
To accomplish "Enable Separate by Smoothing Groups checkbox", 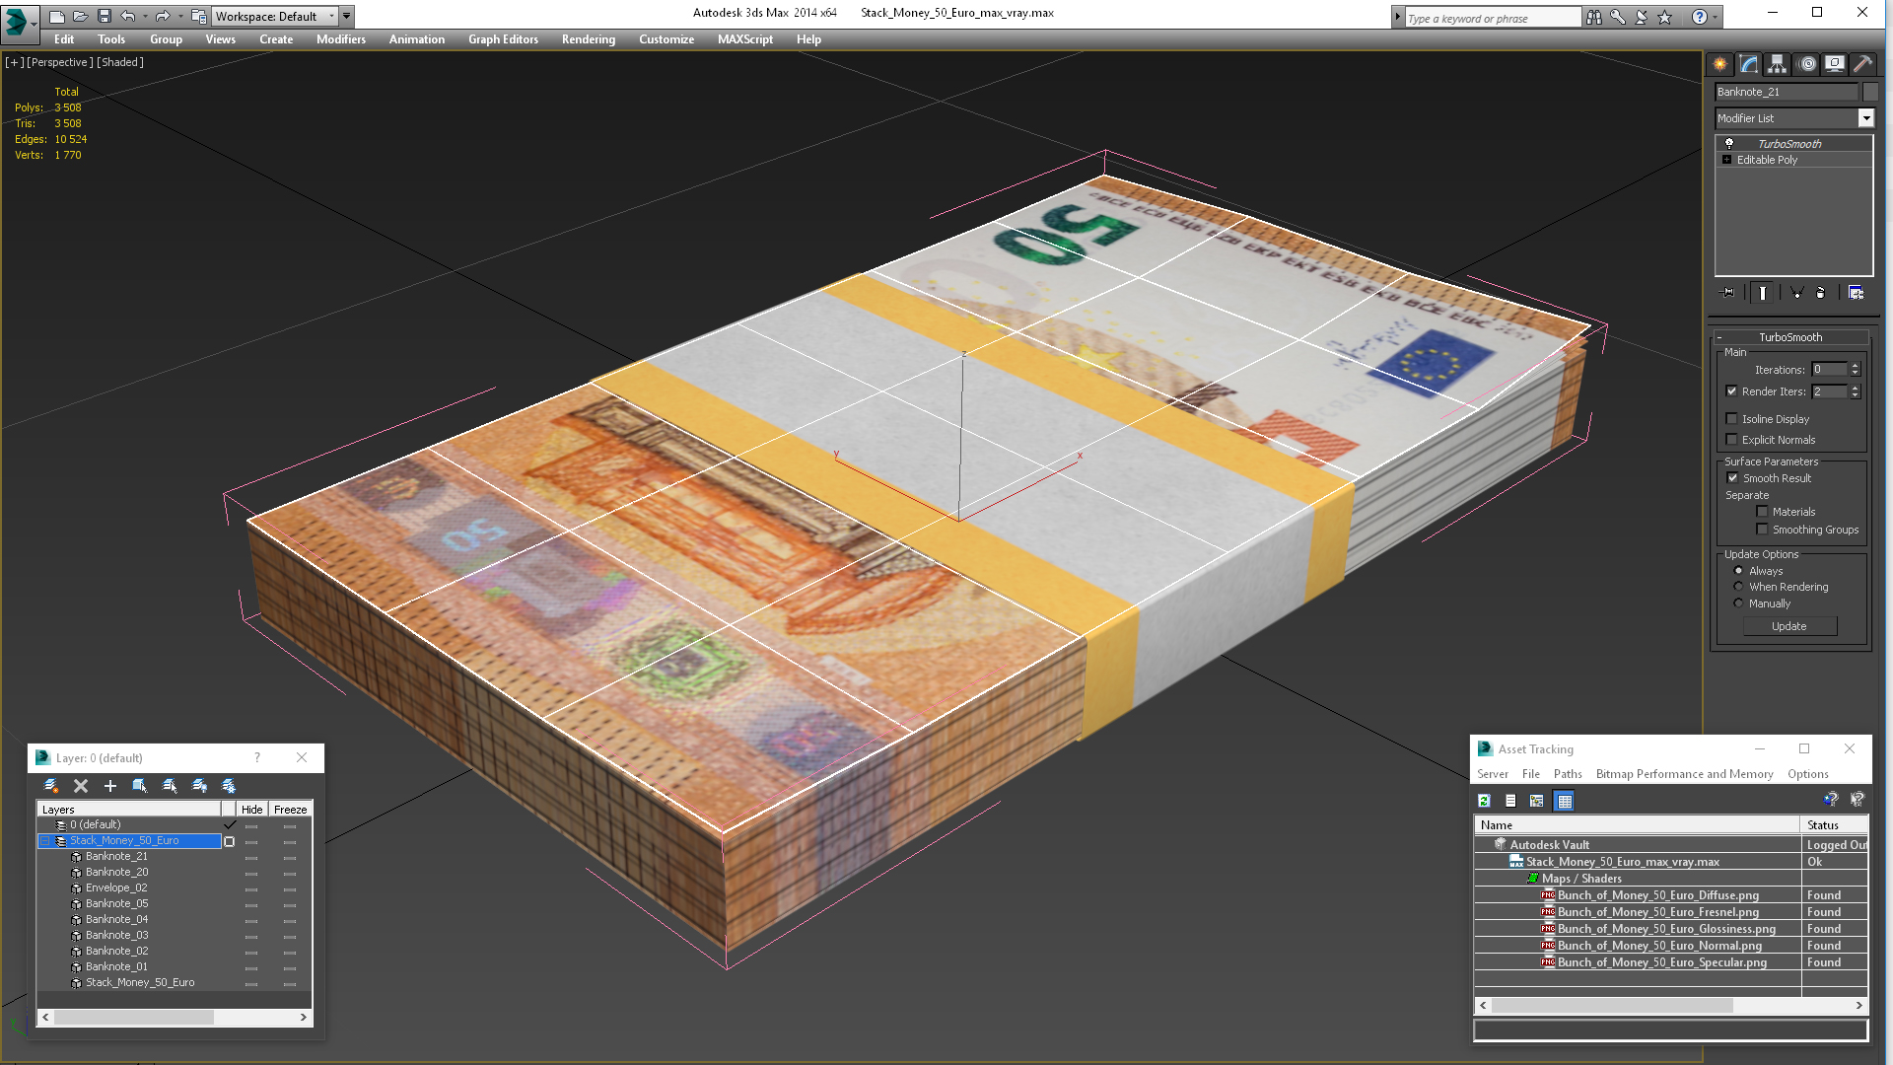I will coord(1763,530).
